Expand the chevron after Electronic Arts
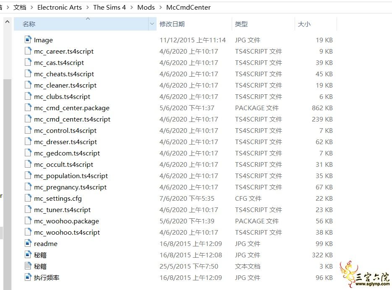392x290 pixels. (87, 8)
